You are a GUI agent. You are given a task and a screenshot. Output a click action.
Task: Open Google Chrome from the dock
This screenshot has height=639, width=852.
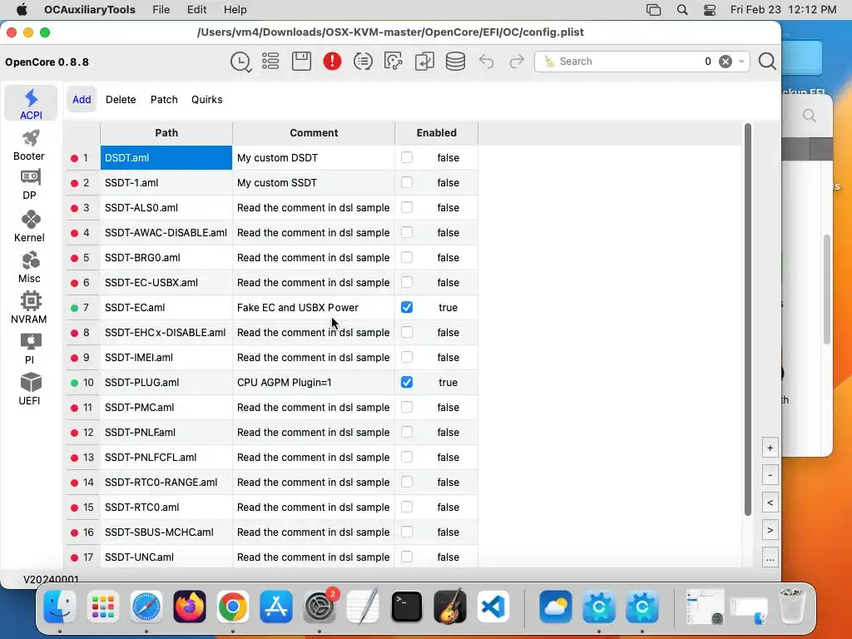[233, 607]
